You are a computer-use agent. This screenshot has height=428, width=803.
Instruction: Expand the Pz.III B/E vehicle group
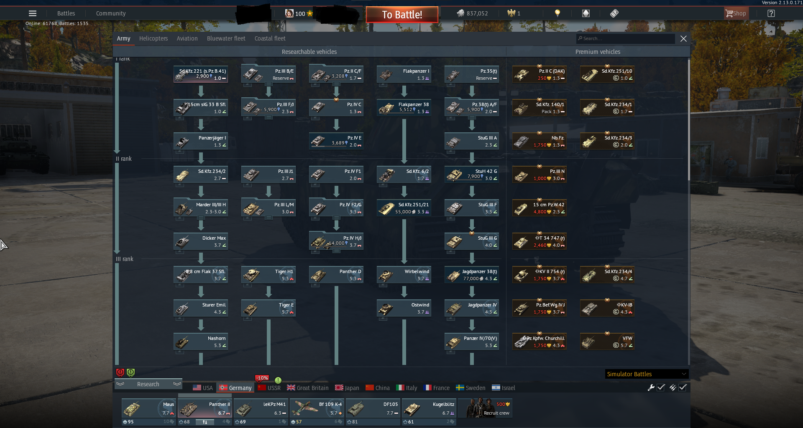tap(269, 84)
